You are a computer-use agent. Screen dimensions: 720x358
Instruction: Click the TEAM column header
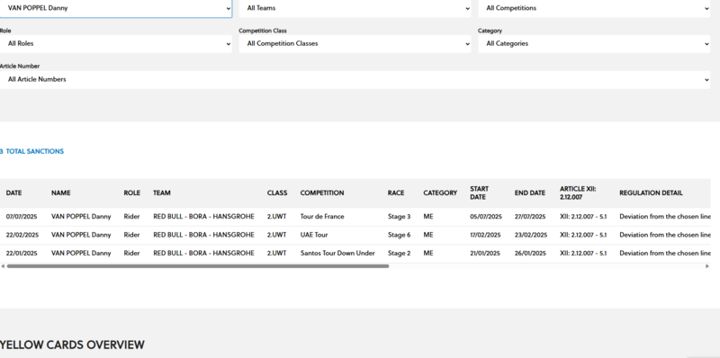(162, 193)
